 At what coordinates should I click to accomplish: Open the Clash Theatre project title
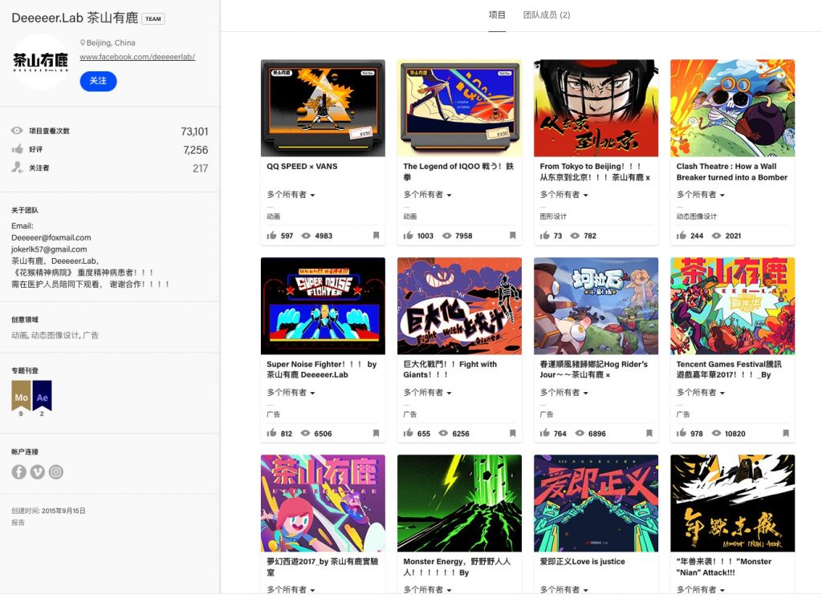tap(732, 172)
